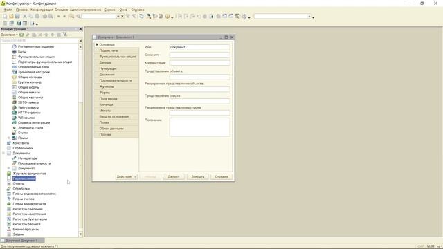This screenshot has width=443, height=249.
Task: Select Нумераторы in the tree
Action: pos(28,158)
